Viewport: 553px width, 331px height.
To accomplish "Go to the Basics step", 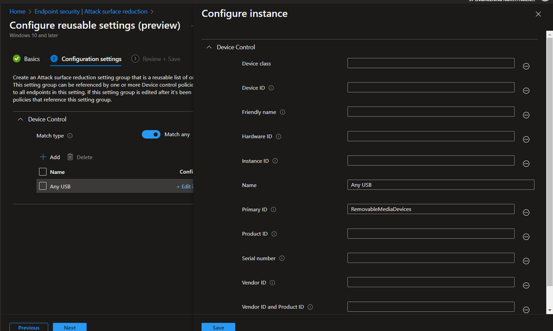I will pyautogui.click(x=27, y=59).
